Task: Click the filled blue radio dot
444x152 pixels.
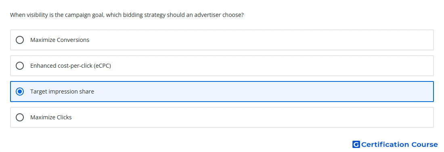Action: [x=20, y=92]
